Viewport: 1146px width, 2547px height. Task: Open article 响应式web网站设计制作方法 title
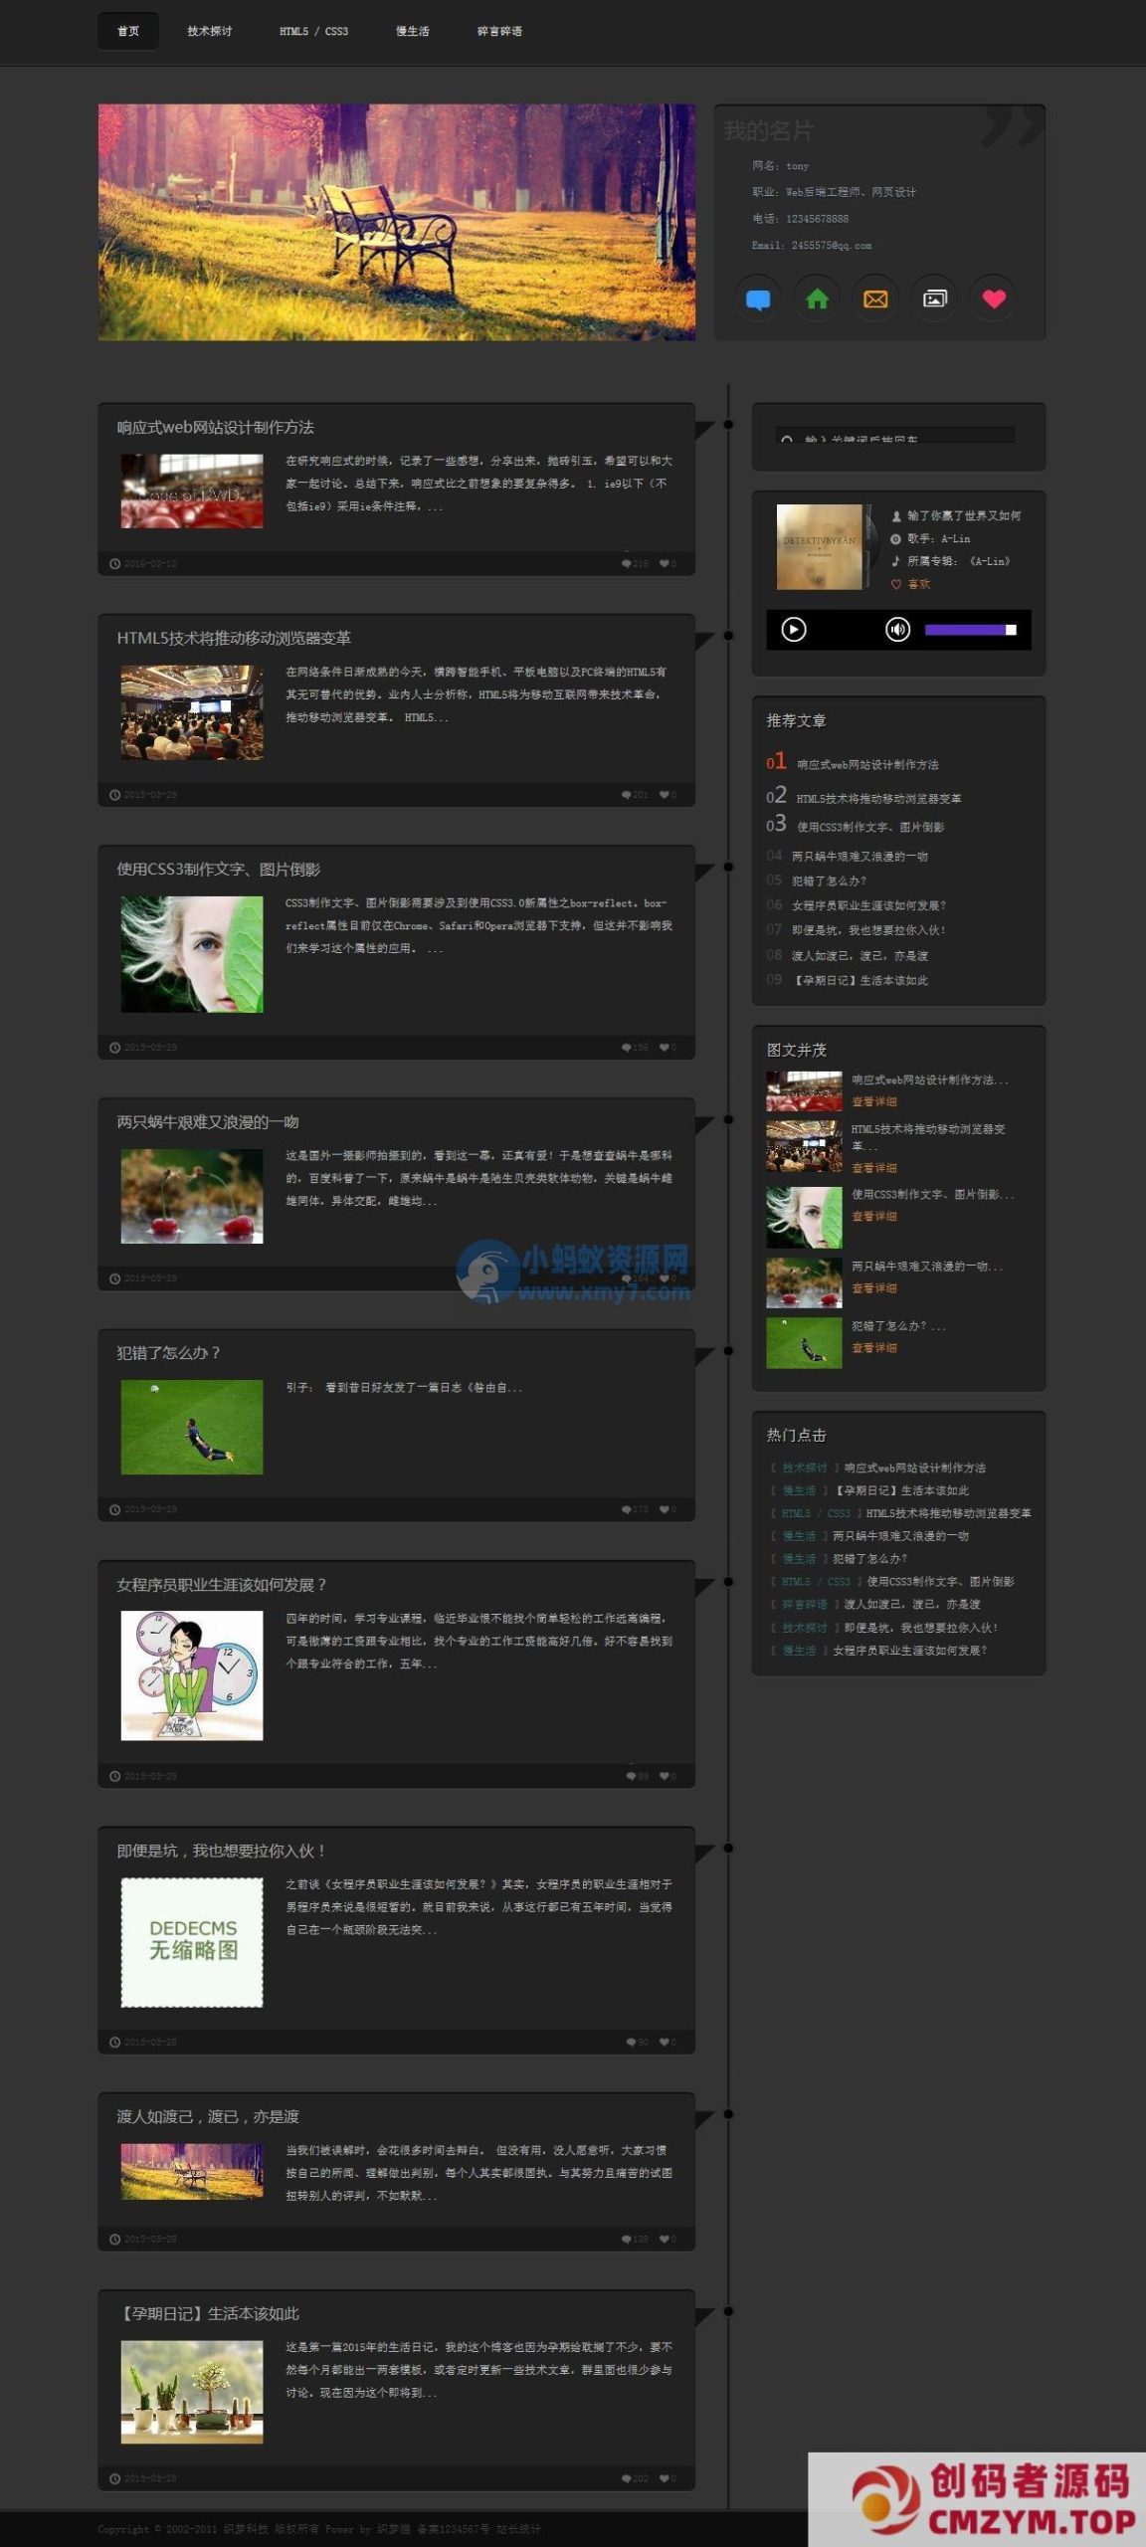click(x=215, y=427)
